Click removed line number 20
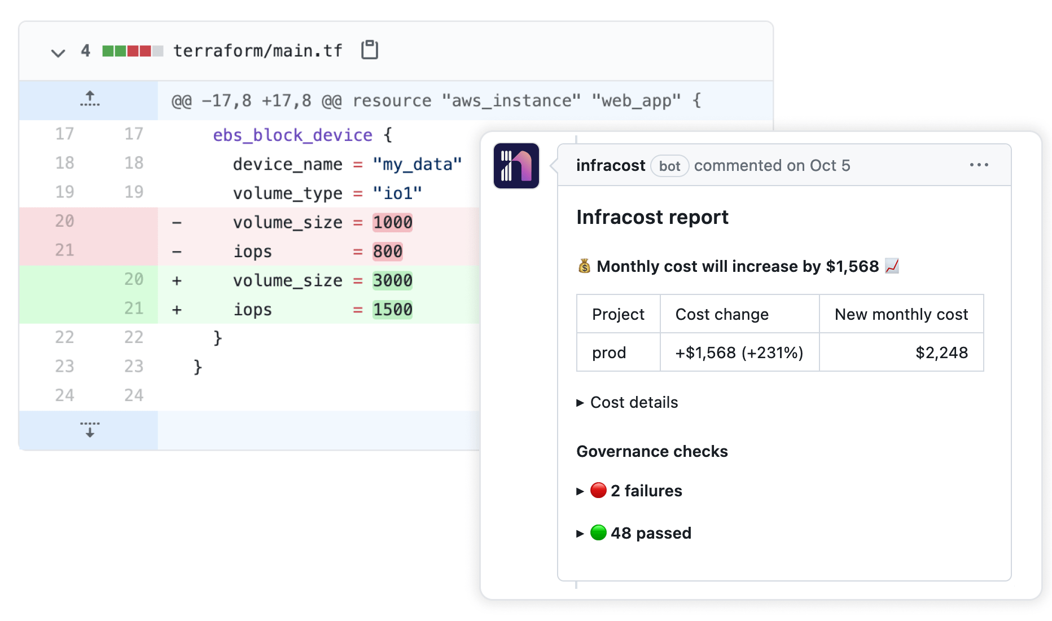Viewport: 1052px width, 621px height. pos(64,221)
